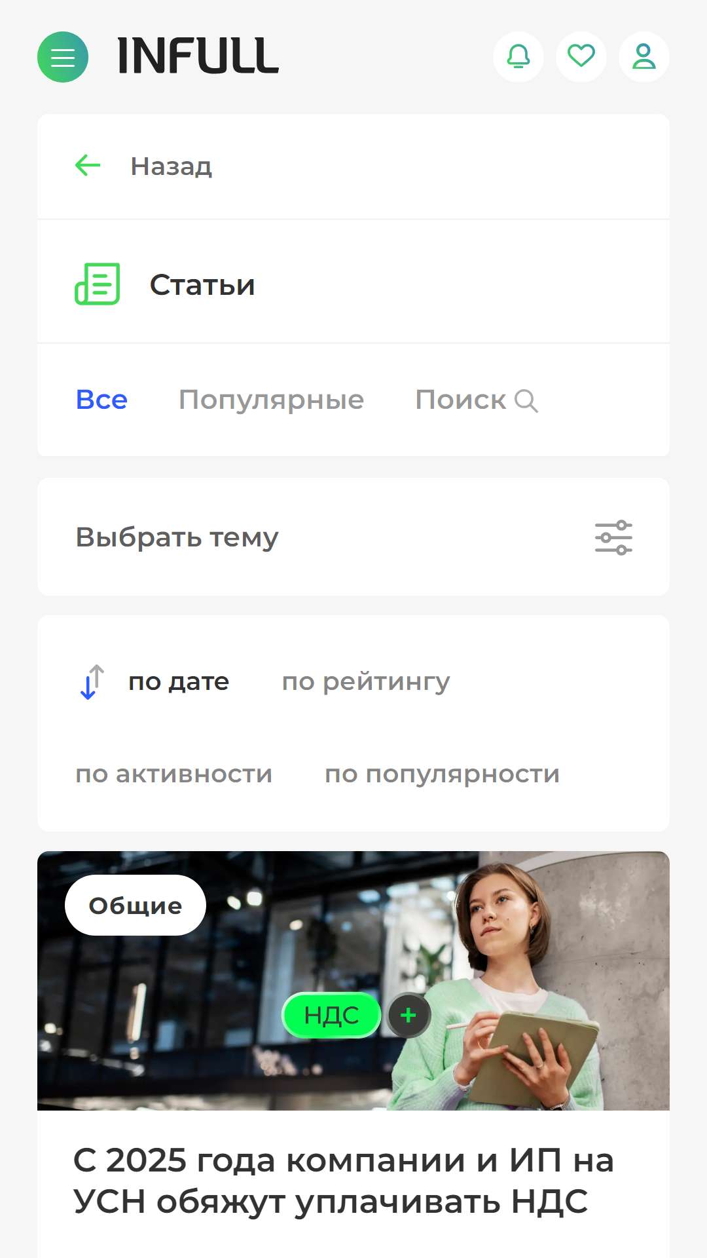Switch to the Популярные tab

pos(272,400)
